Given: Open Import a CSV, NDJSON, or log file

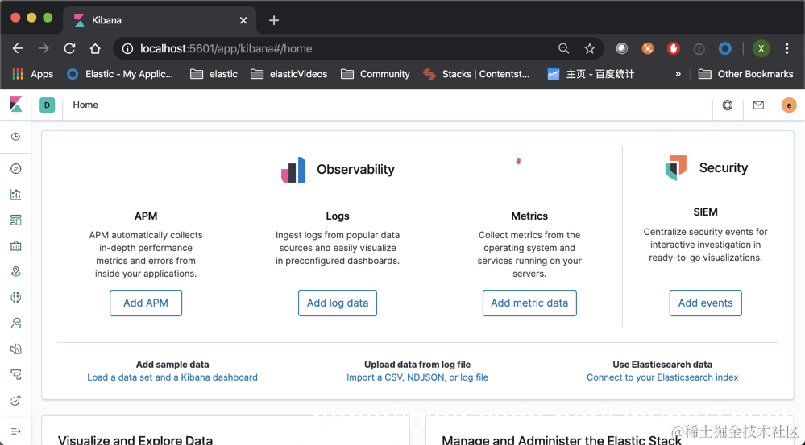Looking at the screenshot, I should point(417,377).
